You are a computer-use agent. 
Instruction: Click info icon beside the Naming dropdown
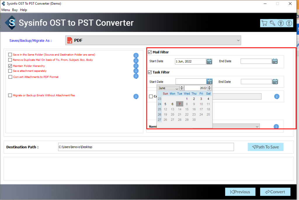coord(276,127)
